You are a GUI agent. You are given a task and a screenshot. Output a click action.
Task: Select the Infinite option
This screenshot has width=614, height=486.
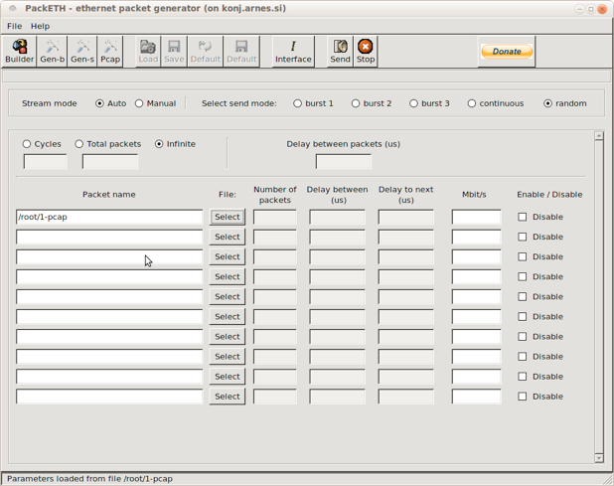point(175,144)
